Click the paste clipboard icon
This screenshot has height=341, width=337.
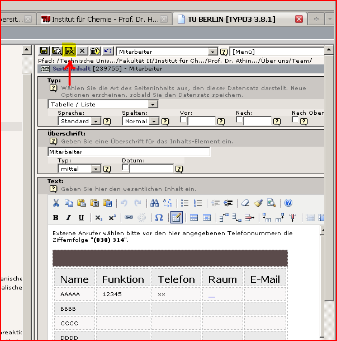(82, 203)
